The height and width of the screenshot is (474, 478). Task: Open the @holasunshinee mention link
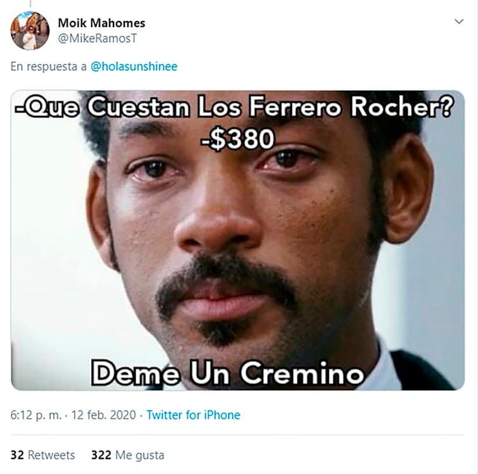pyautogui.click(x=134, y=66)
